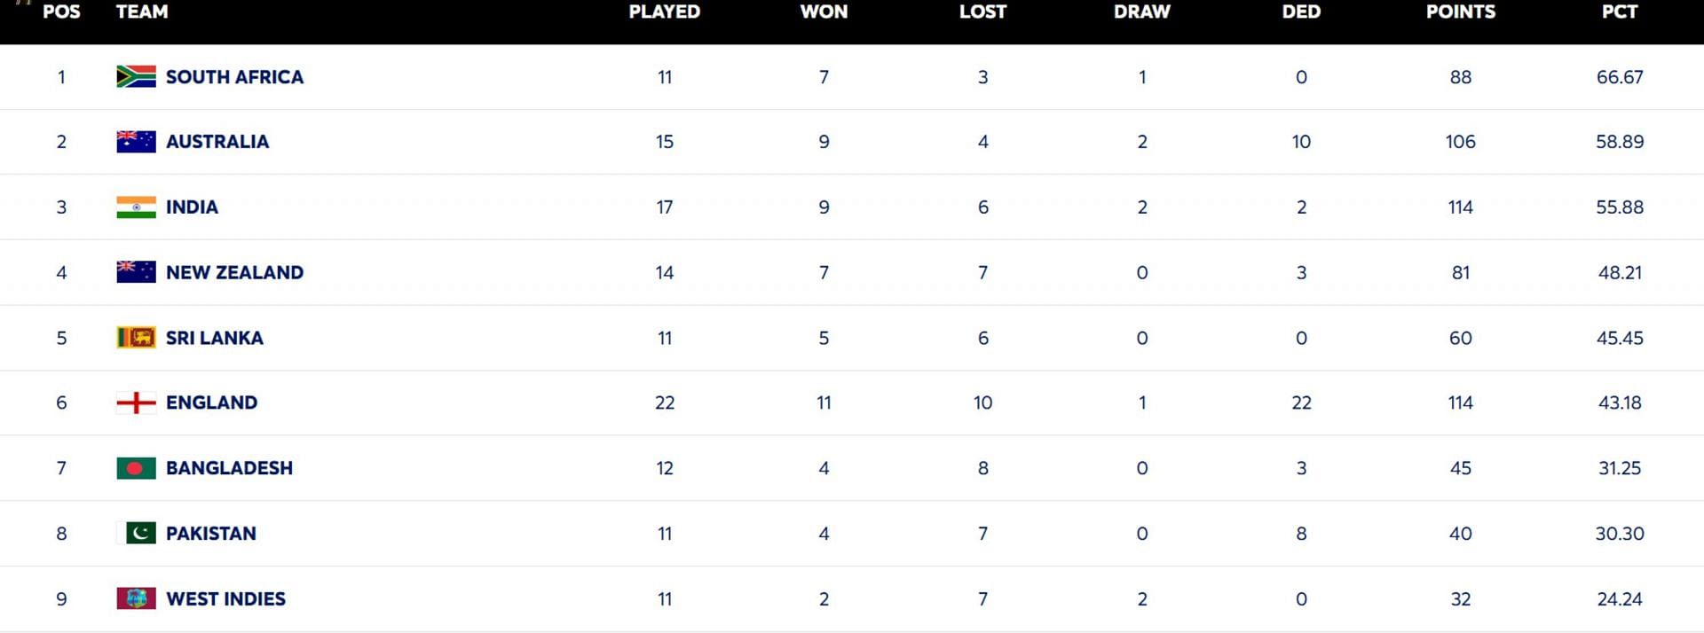Open the AUSTRALIA team link

tap(217, 142)
